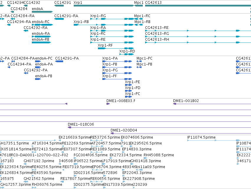Click transcript endoA-RC label
Screen dimensions: 251x189
41,22
